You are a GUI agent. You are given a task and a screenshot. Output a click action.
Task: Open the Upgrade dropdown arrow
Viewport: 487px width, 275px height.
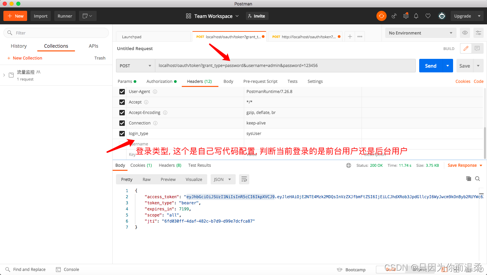coord(479,16)
